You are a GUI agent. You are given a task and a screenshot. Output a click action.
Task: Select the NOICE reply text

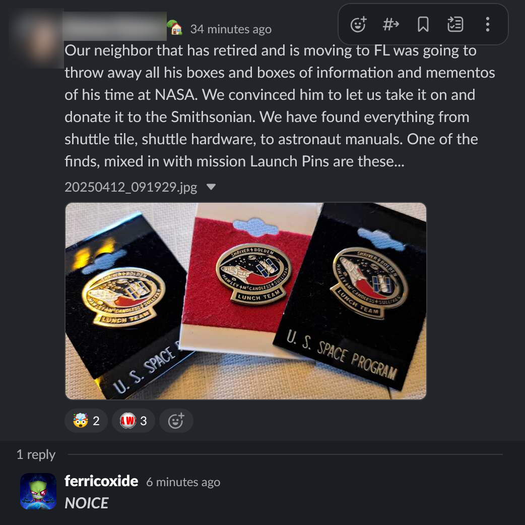(x=86, y=503)
